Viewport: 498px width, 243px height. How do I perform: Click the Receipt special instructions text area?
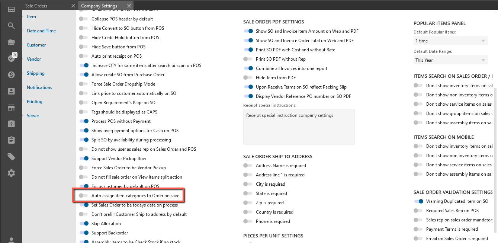pos(299,127)
